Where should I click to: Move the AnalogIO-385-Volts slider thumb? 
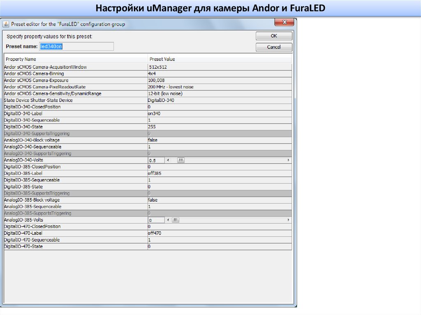175,220
